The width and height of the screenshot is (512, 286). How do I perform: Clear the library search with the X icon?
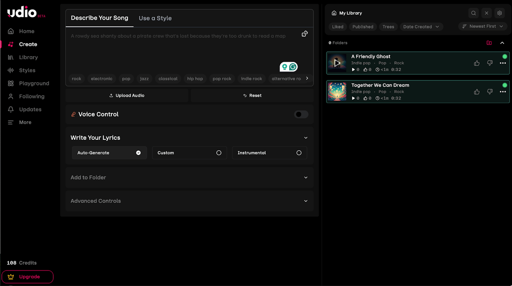pos(487,13)
